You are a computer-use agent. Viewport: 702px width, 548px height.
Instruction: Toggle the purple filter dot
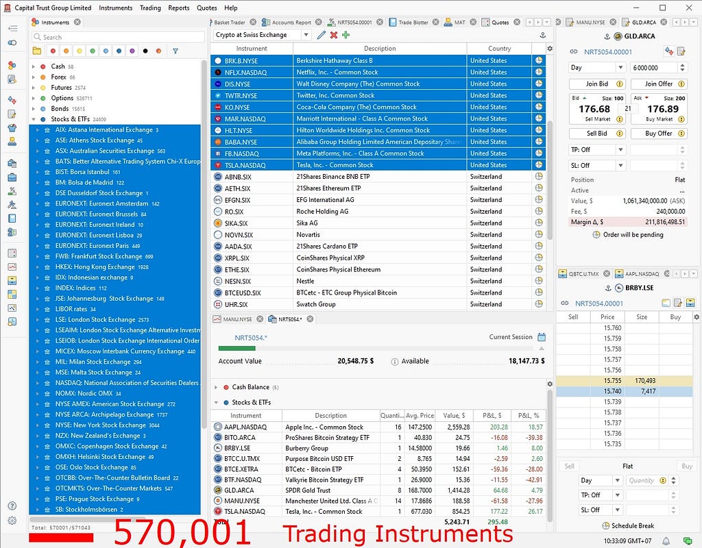132,51
